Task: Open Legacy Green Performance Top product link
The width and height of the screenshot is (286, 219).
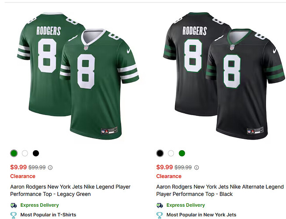Action: [x=70, y=190]
